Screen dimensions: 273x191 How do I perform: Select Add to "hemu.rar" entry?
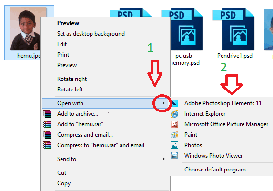[x=80, y=124]
